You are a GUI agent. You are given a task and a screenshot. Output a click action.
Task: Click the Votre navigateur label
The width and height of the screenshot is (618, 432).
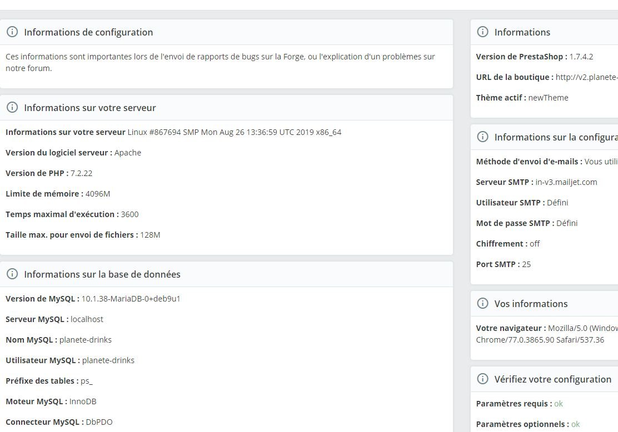click(x=511, y=328)
